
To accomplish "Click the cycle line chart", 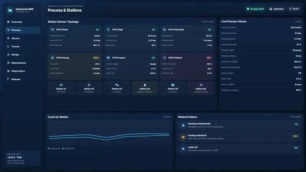I will click(x=109, y=133).
